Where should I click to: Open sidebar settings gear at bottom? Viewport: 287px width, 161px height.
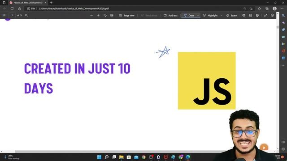tap(283, 149)
